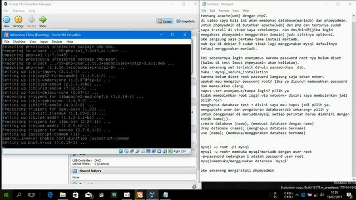The width and height of the screenshot is (356, 200).
Task: Expand hidden system tray icons chevron
Action: [297, 195]
